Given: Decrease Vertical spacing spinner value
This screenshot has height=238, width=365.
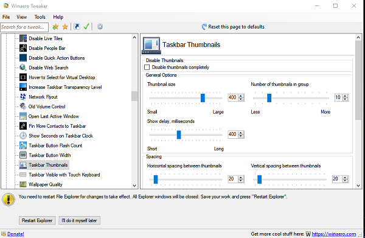Looking at the screenshot, I should point(345,181).
